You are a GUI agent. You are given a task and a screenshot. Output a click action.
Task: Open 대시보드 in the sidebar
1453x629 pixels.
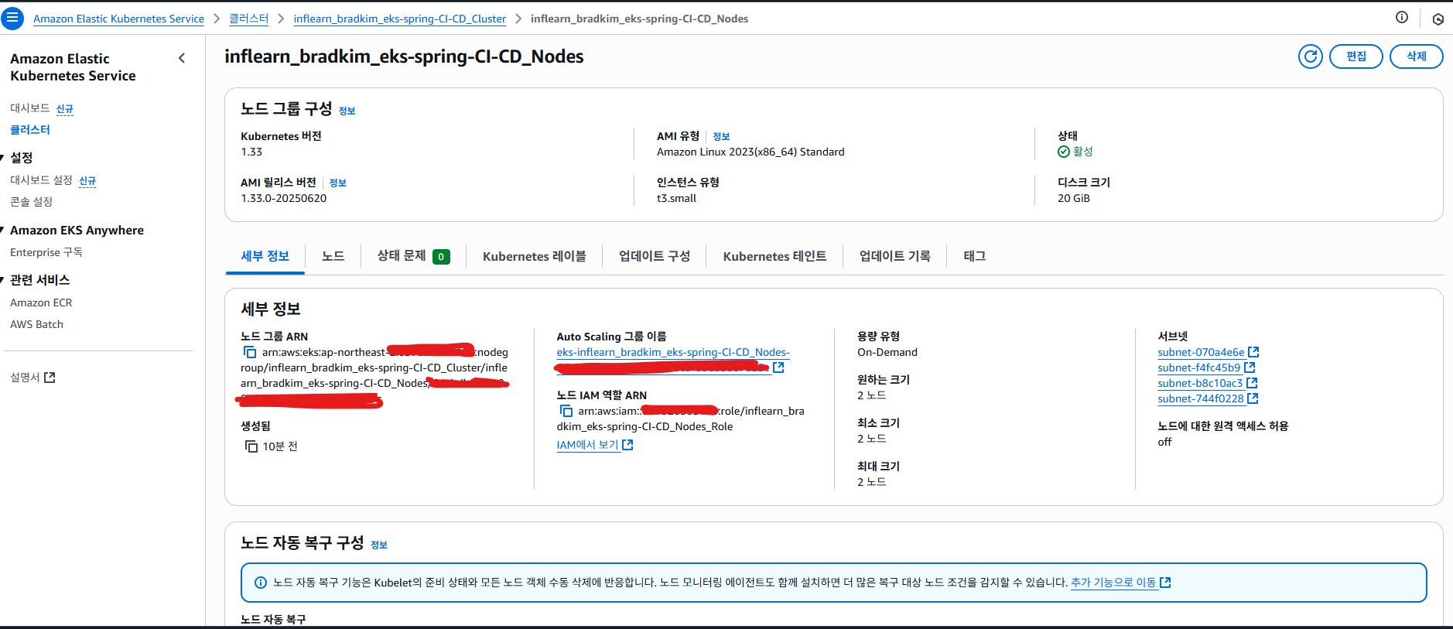(x=30, y=108)
